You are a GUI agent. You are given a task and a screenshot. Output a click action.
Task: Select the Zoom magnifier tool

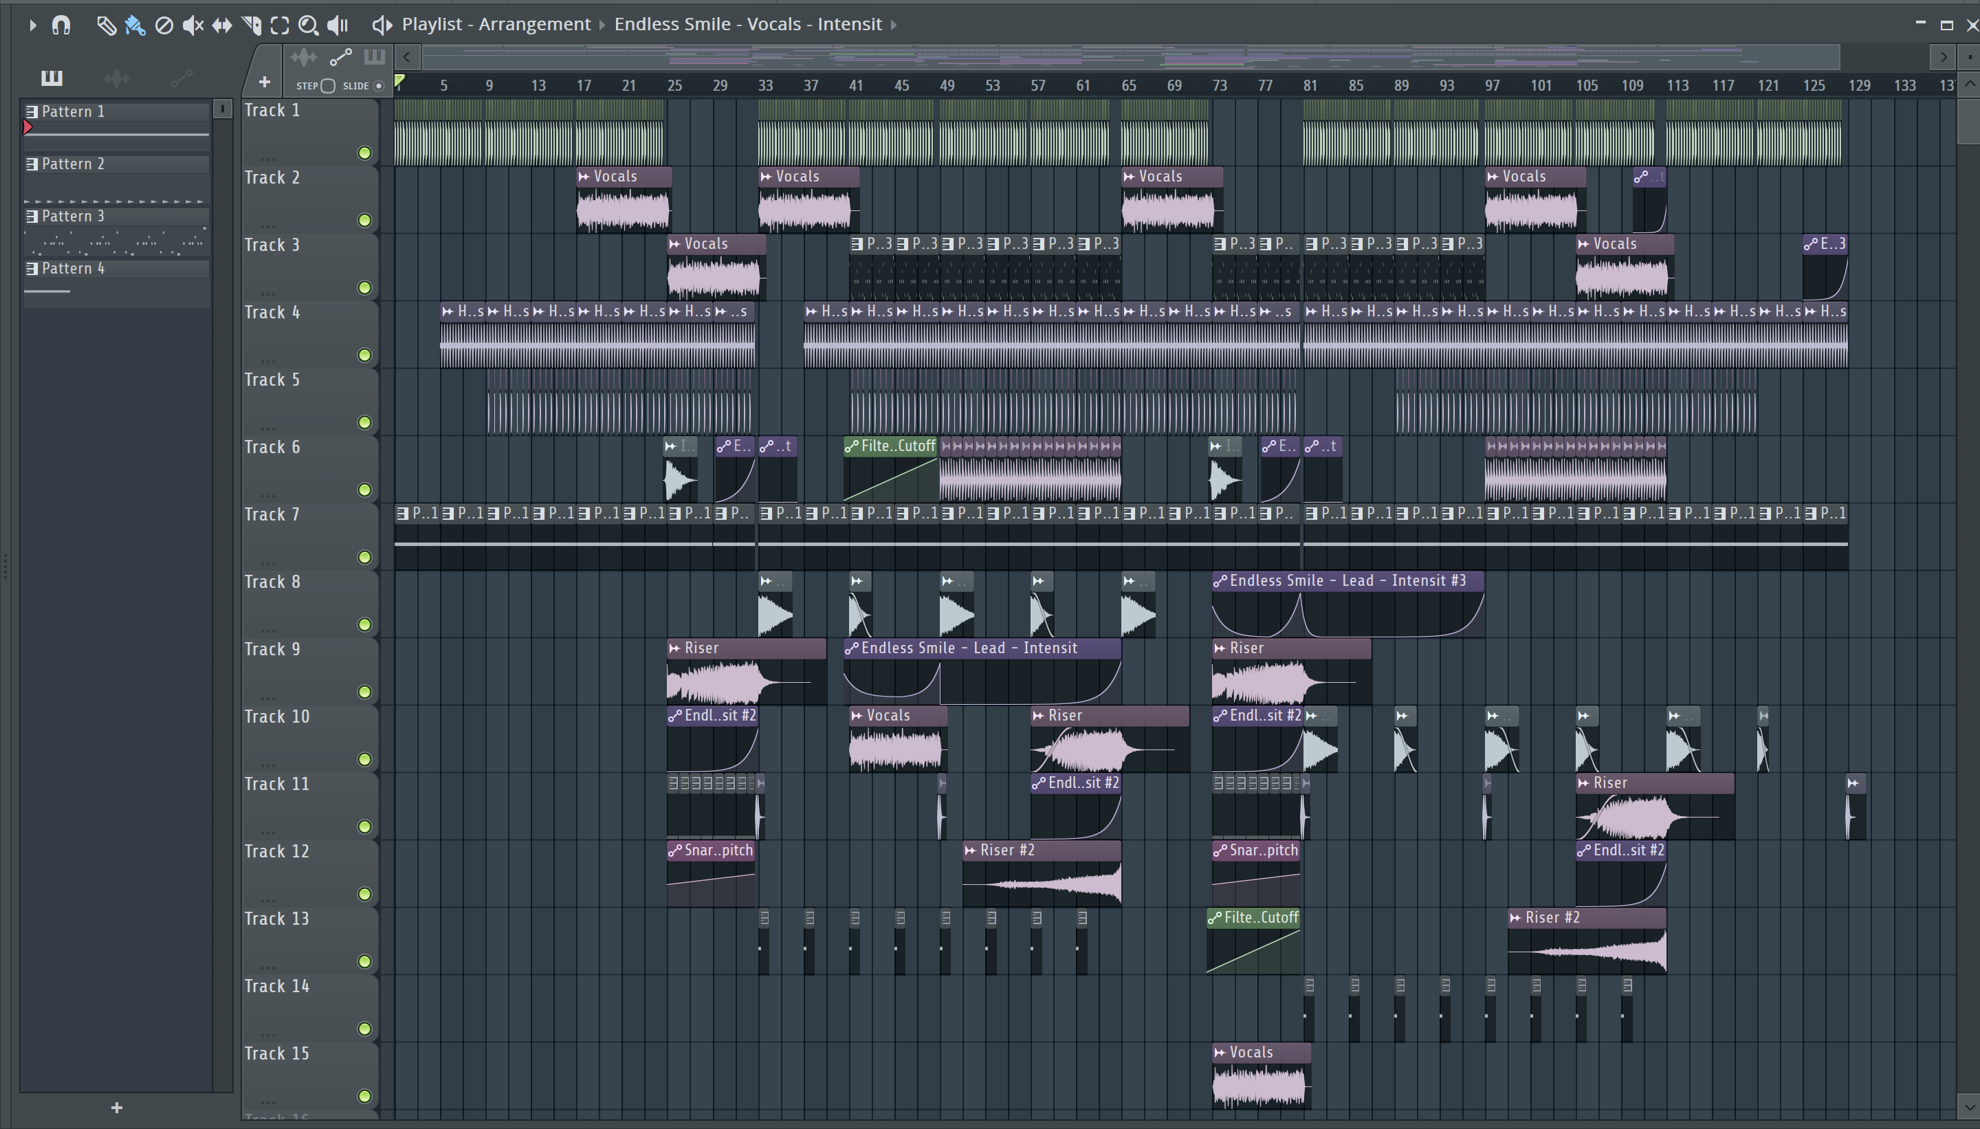click(308, 25)
